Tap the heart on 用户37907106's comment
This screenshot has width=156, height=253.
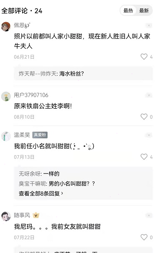pyautogui.click(x=144, y=117)
